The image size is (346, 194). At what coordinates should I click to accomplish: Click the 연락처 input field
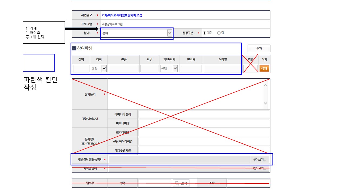[191, 69]
